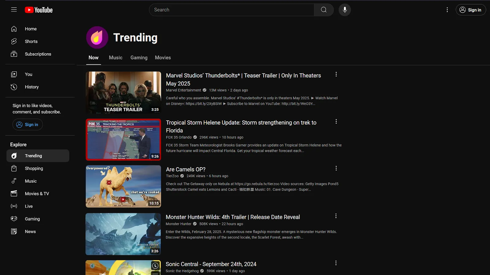This screenshot has height=275, width=490.
Task: Click the magnifying glass search button
Action: [323, 10]
